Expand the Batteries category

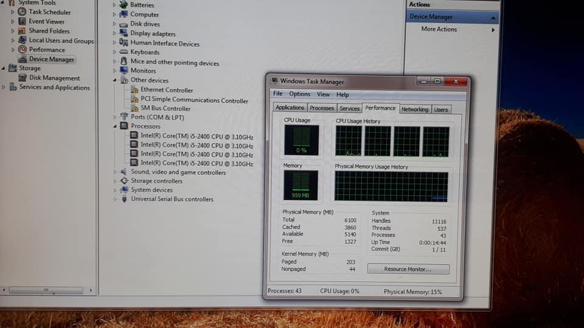pos(114,5)
